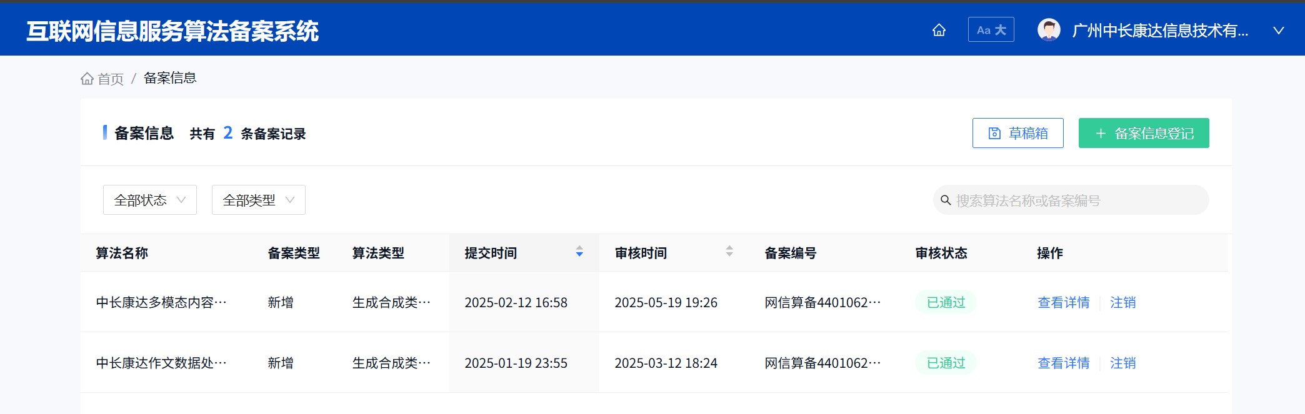Click the home icon in the top header
The image size is (1305, 414).
939,30
